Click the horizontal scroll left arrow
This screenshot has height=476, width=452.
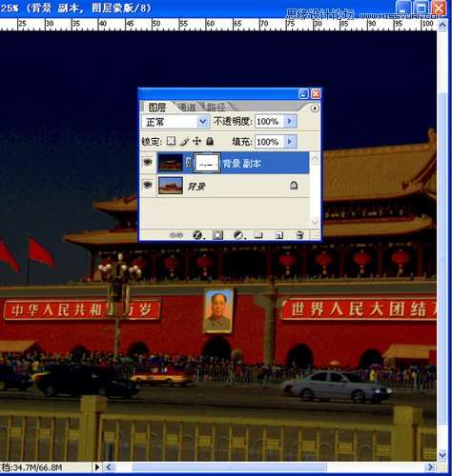tap(109, 467)
